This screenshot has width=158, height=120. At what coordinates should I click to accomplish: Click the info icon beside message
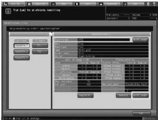[8, 11]
